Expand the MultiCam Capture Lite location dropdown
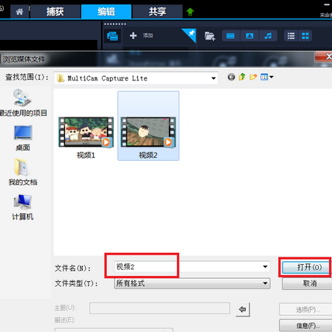The height and width of the screenshot is (332, 332). coord(213,78)
